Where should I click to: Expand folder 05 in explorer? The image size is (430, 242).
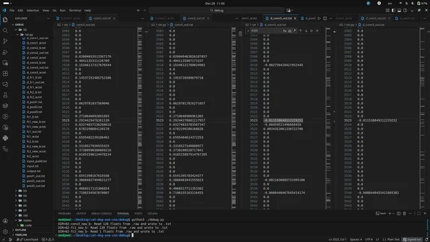[x=16, y=200]
